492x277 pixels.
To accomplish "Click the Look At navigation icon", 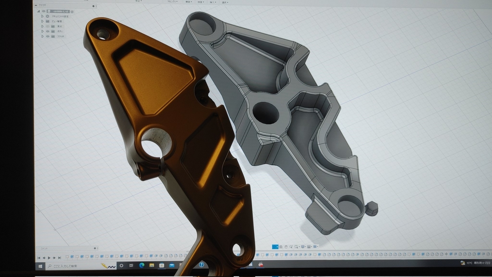I will click(281, 247).
